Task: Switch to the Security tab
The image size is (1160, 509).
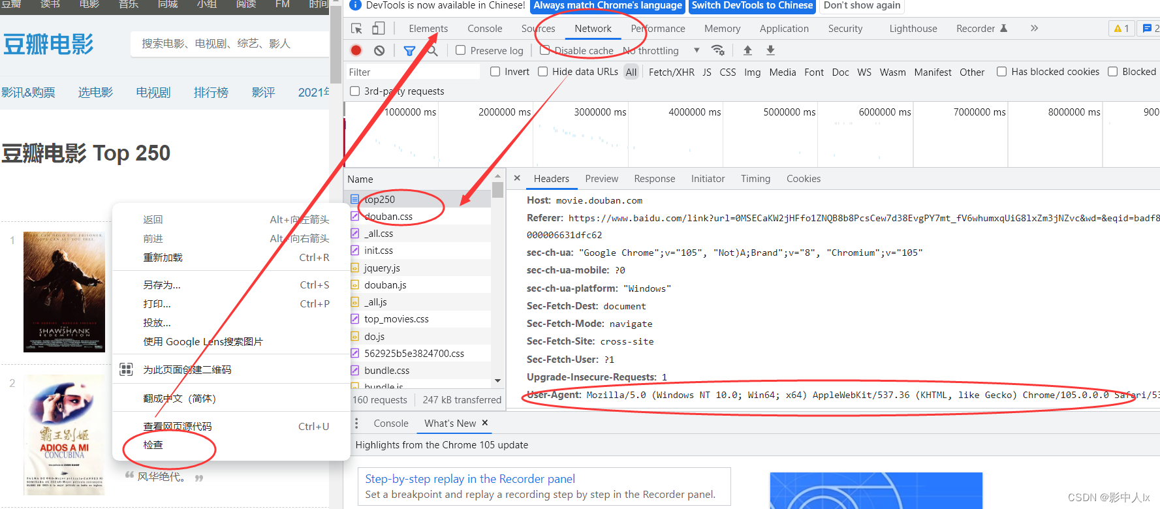Action: (845, 29)
